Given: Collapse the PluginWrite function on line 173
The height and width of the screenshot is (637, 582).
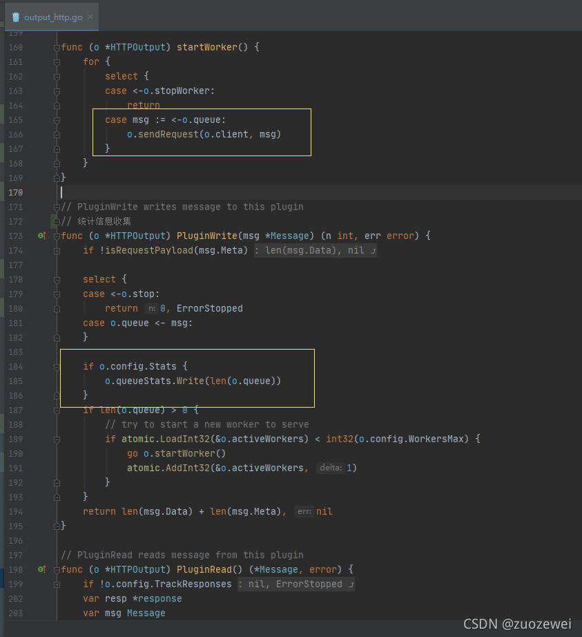Looking at the screenshot, I should (x=57, y=236).
